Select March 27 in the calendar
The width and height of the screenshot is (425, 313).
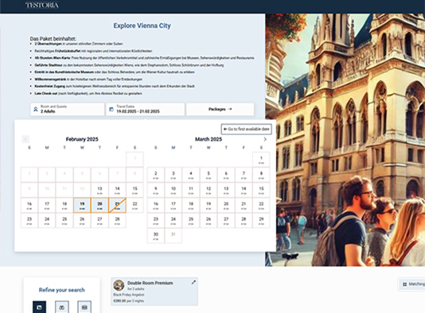226,220
